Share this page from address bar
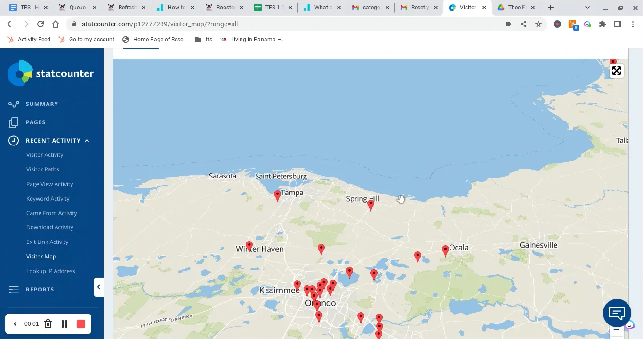Screen dimensions: 643x339 click(x=523, y=24)
